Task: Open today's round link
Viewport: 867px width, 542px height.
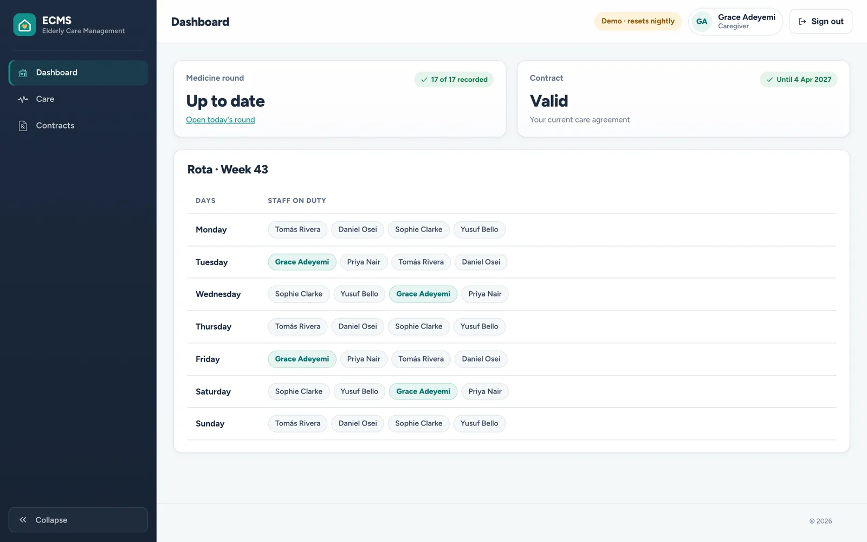Action: [x=220, y=120]
